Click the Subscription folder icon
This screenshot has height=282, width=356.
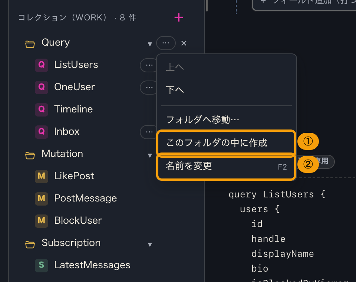coord(30,245)
